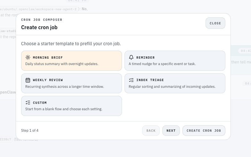
Task: Click the workspace-new-agent-2 path in background chat
Action: (x=38, y=9)
